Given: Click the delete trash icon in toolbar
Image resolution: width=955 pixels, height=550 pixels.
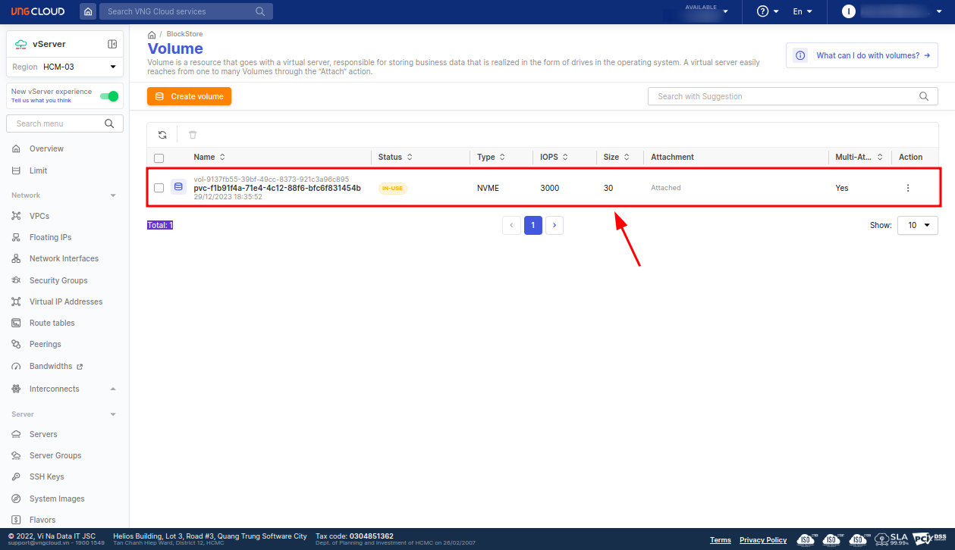Looking at the screenshot, I should point(193,135).
